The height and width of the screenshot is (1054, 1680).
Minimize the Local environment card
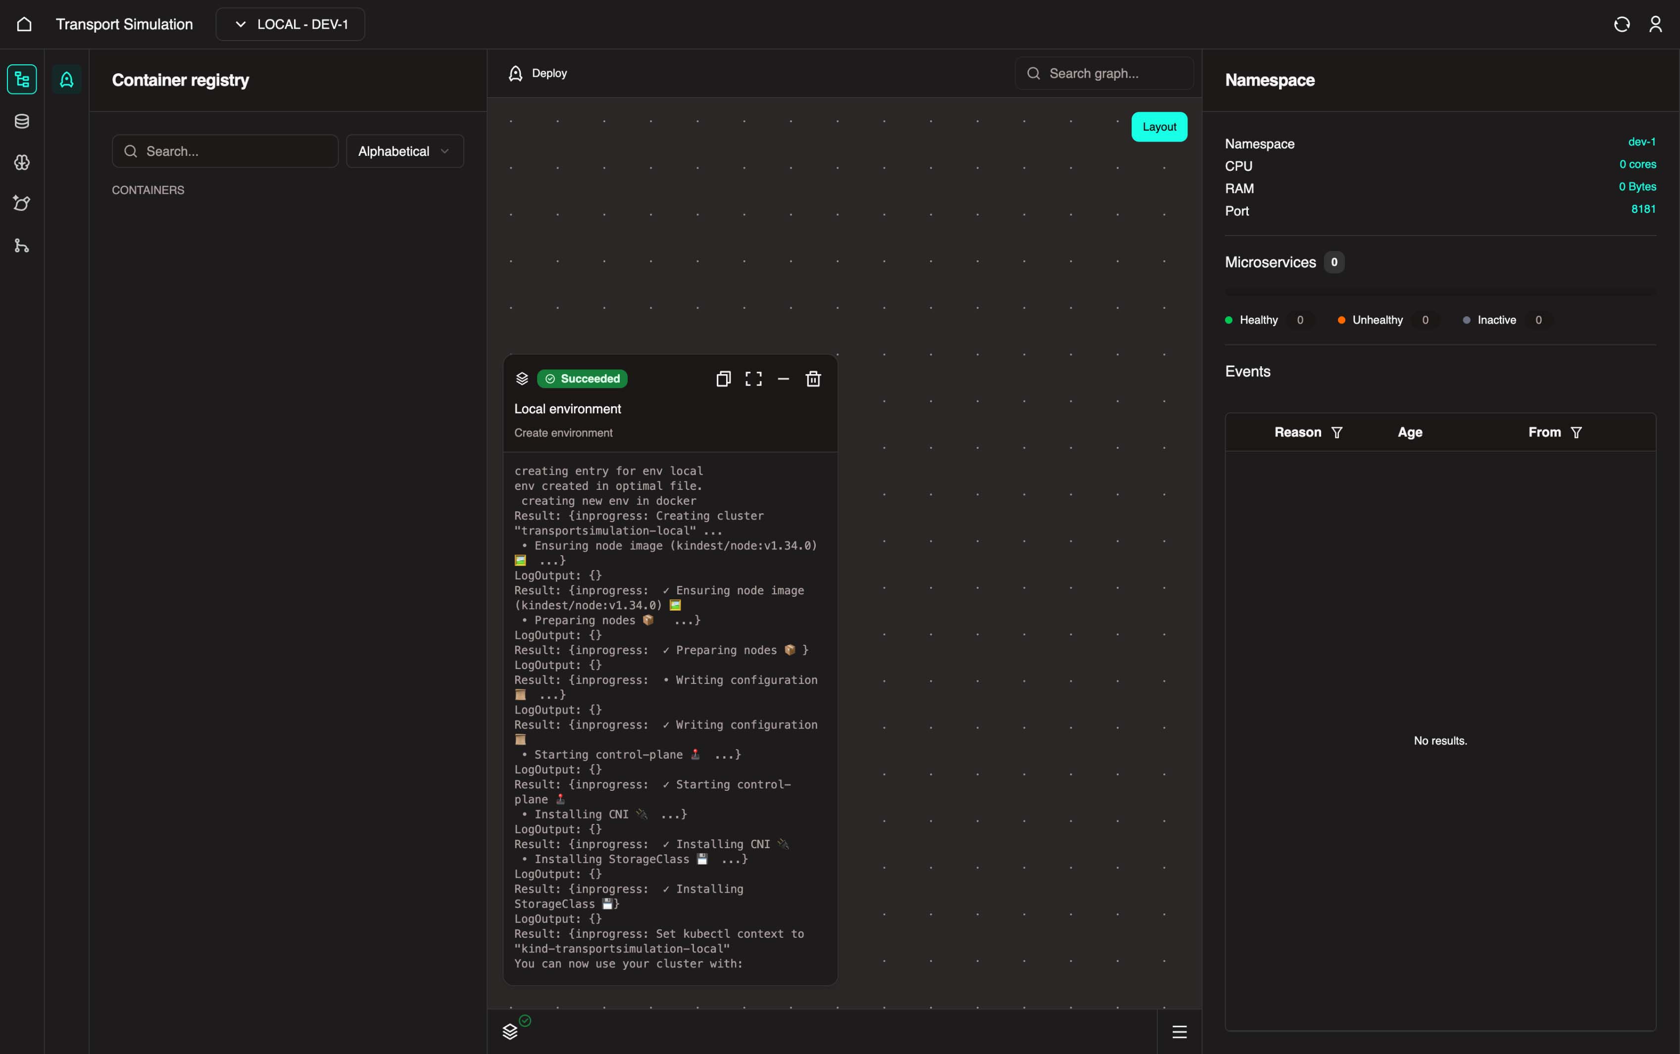pyautogui.click(x=784, y=379)
